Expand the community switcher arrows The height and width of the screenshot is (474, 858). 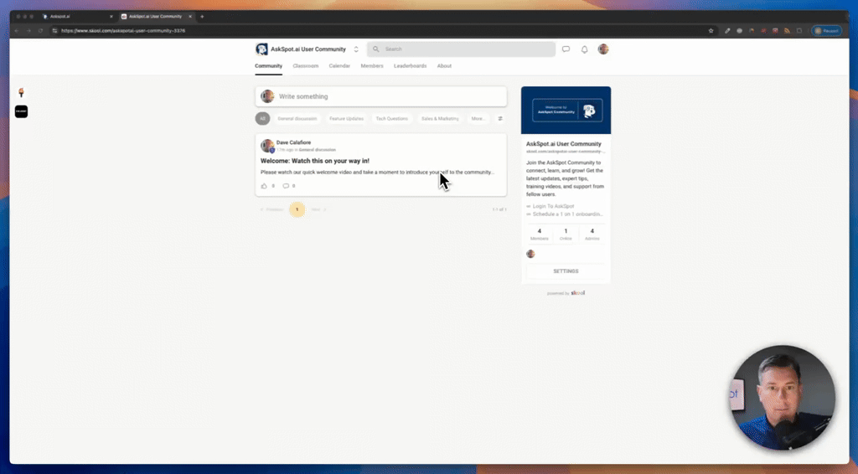click(355, 49)
